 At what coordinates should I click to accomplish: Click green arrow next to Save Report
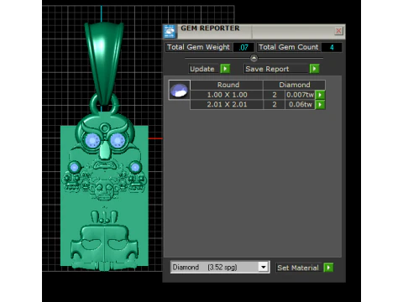314,69
